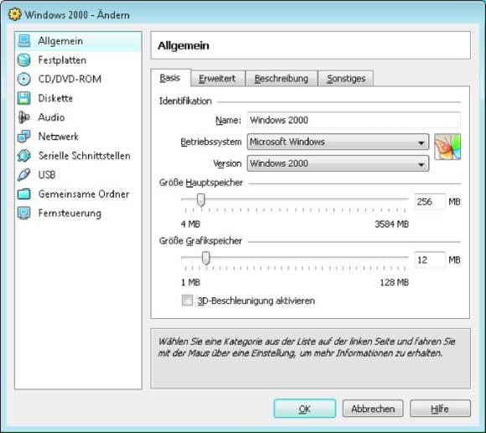Image resolution: width=486 pixels, height=433 pixels.
Task: Click the Größe Hauptspeicher section label
Action: (201, 183)
